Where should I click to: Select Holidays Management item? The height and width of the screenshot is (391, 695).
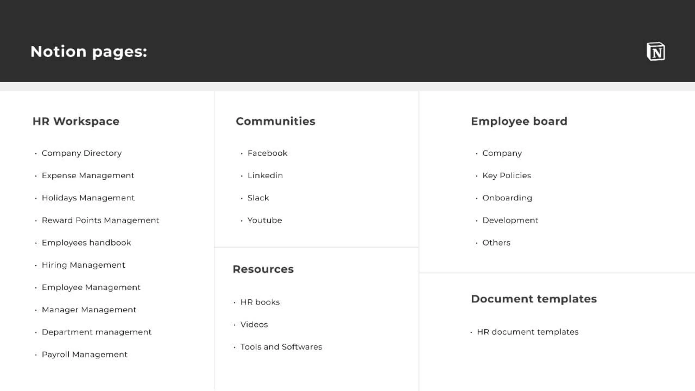point(88,198)
